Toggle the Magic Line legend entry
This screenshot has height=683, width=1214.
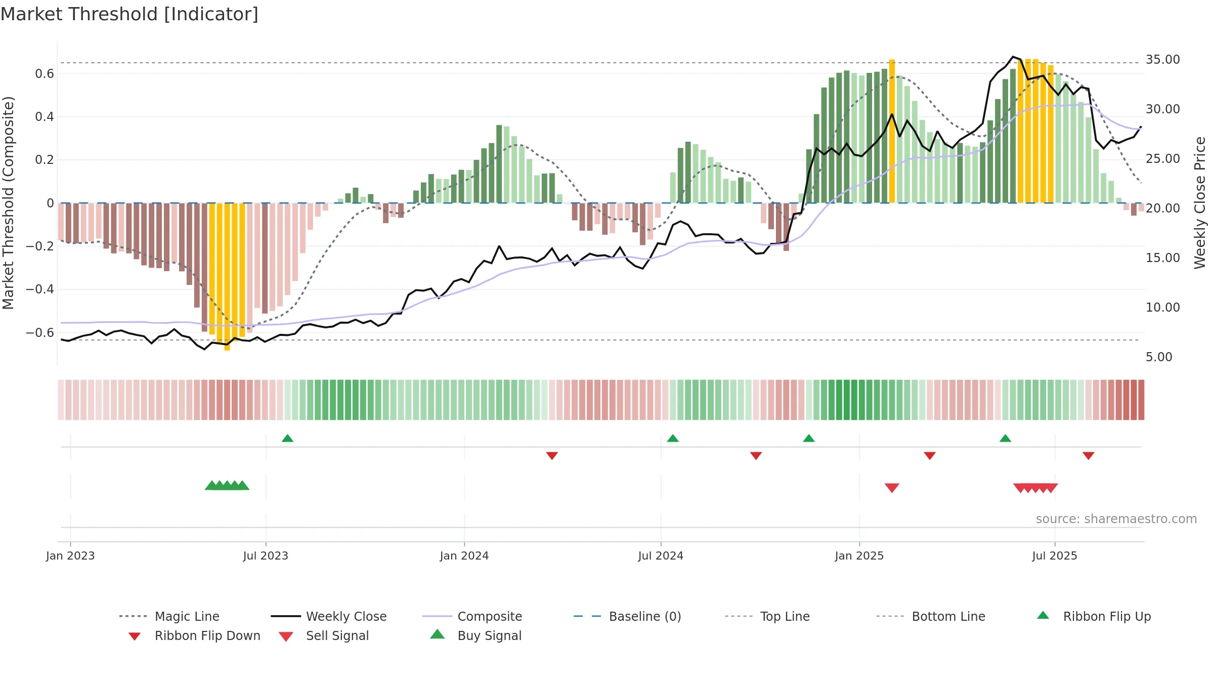(x=169, y=616)
